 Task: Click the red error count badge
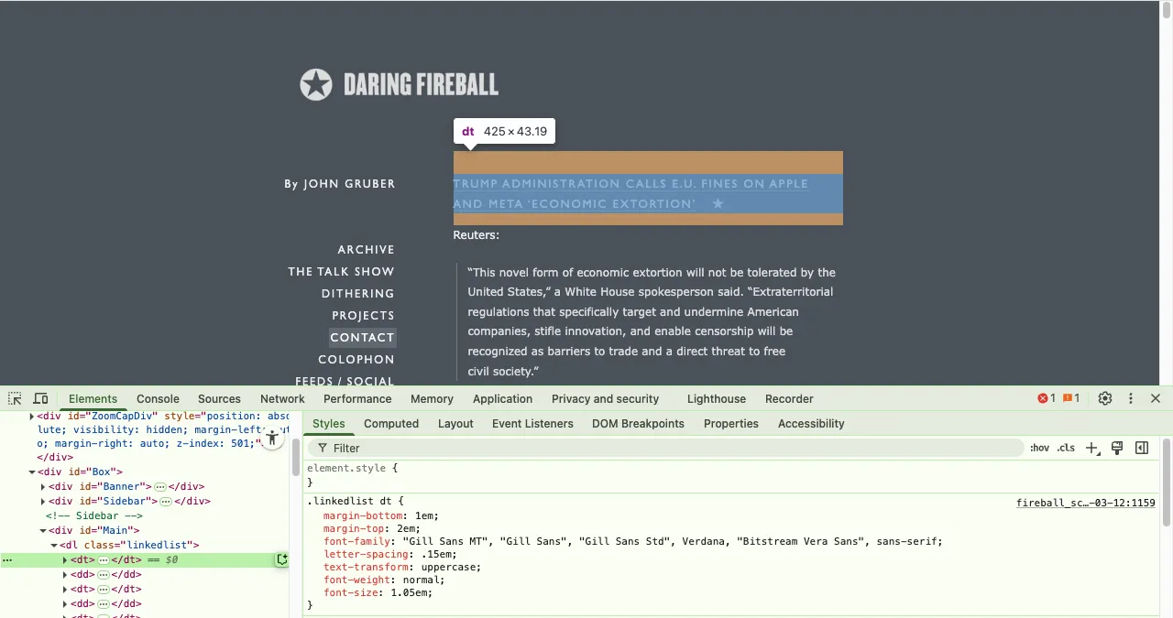click(1046, 398)
